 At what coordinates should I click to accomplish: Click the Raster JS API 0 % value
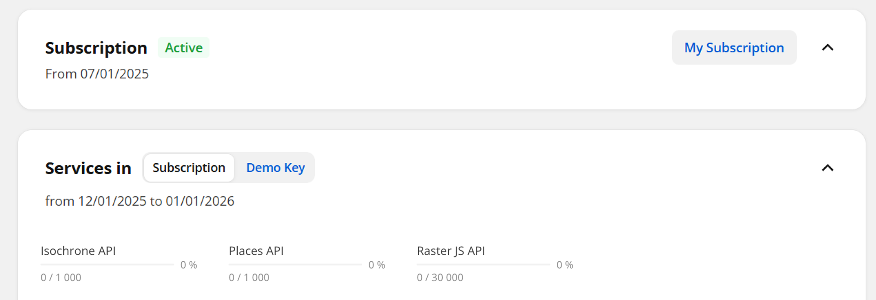(x=565, y=265)
